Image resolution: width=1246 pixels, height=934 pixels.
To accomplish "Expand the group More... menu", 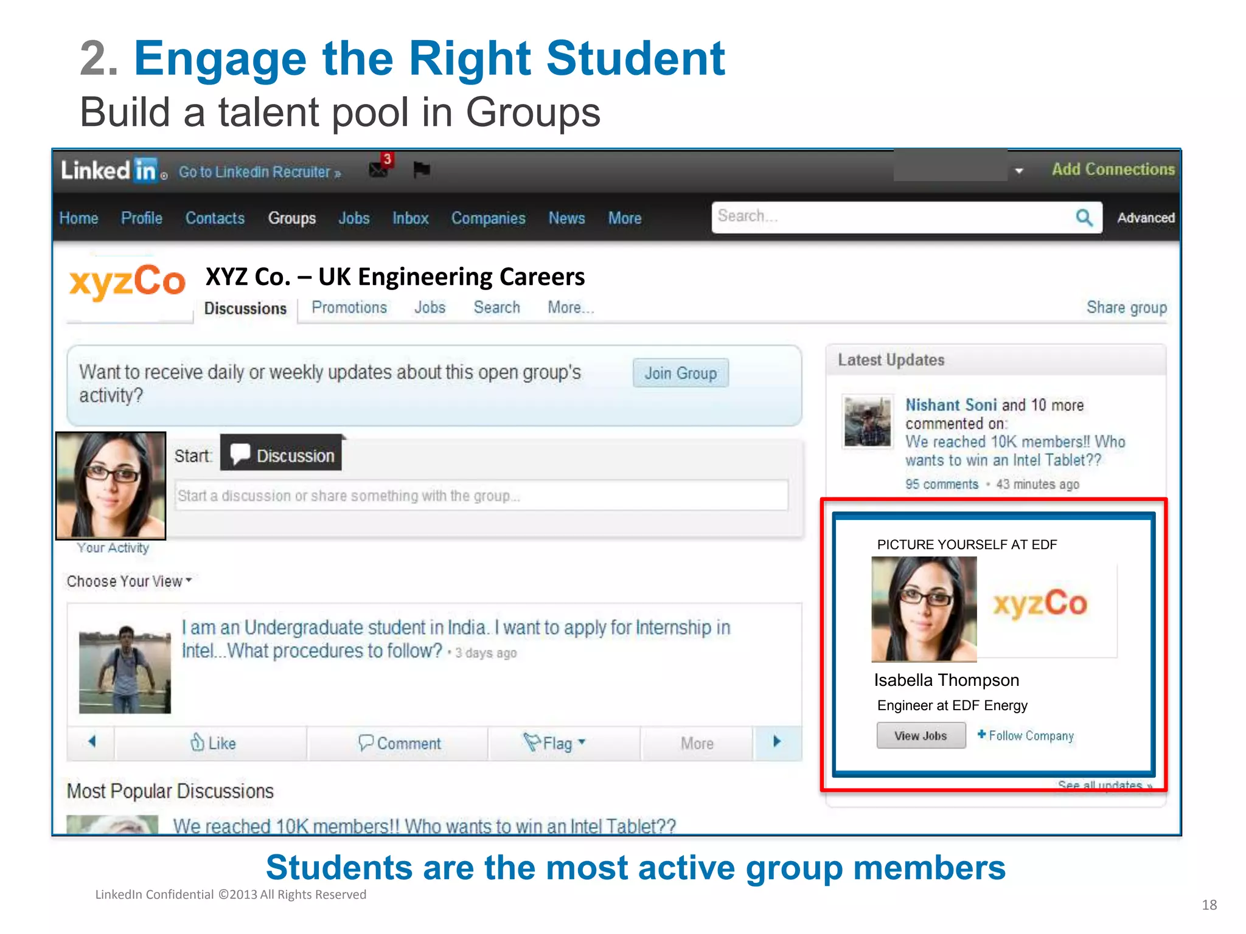I will (x=571, y=308).
